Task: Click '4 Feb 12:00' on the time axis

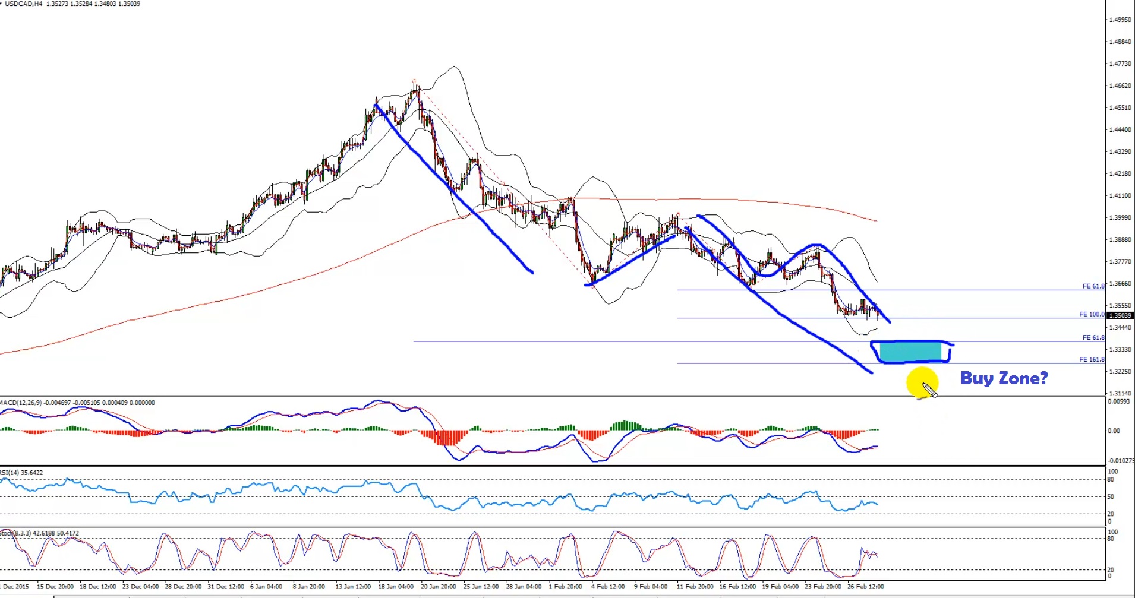Action: (607, 587)
